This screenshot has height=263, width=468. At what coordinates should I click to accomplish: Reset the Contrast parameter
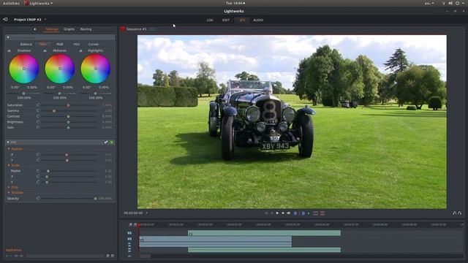38,116
